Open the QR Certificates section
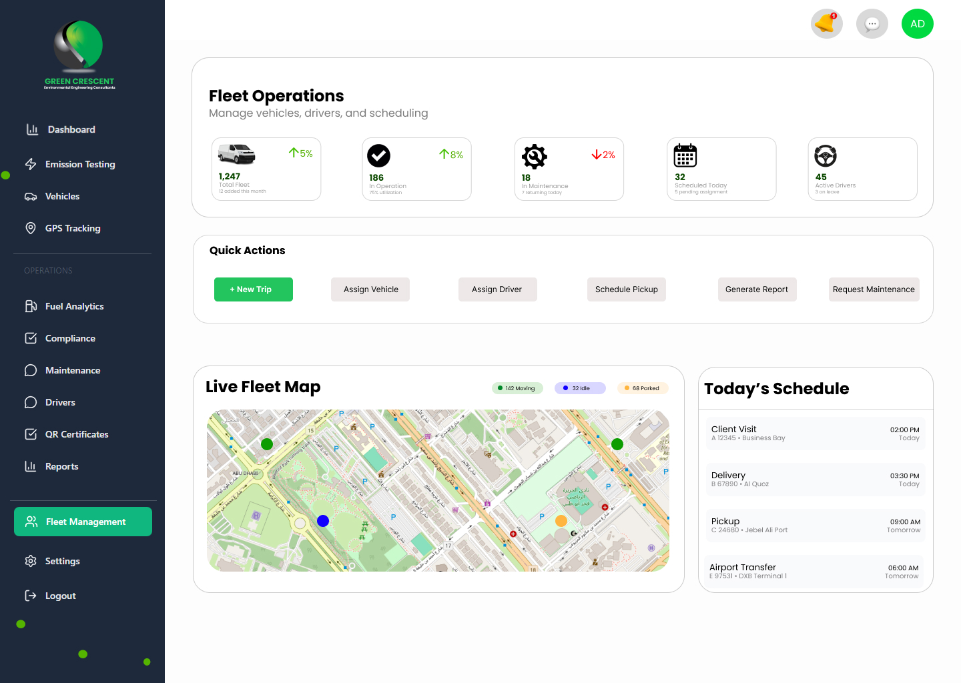This screenshot has width=961, height=683. click(77, 434)
